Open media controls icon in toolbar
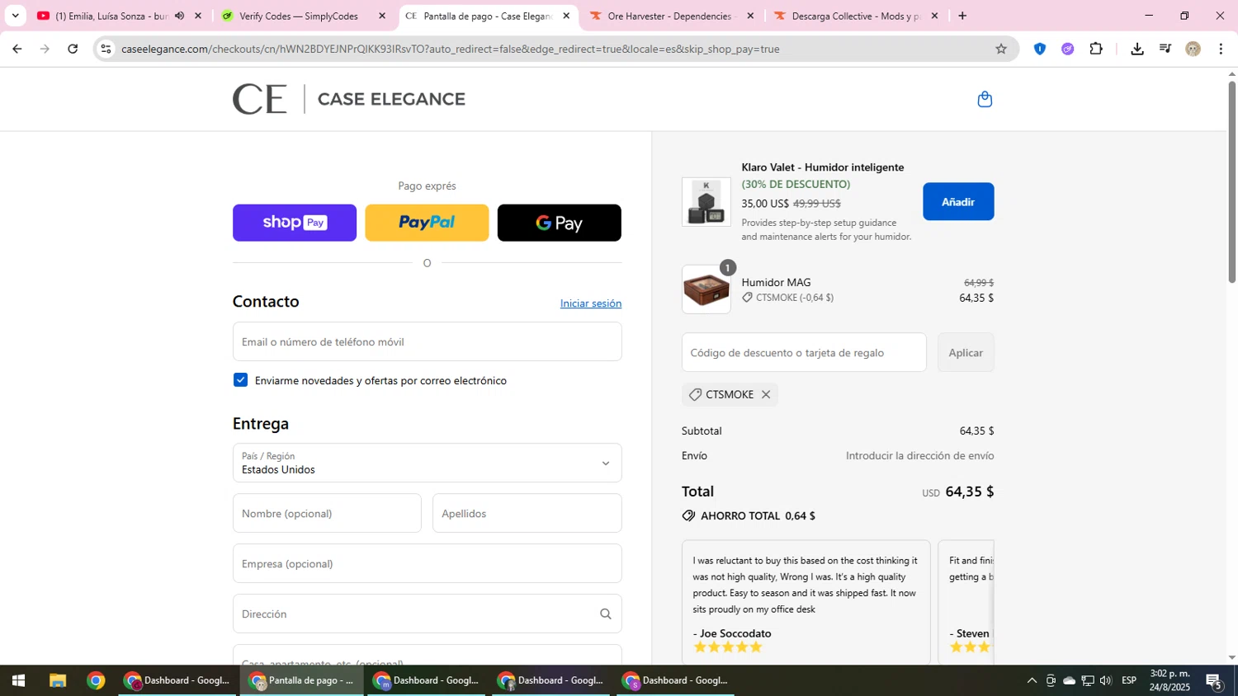The width and height of the screenshot is (1238, 696). [1165, 49]
